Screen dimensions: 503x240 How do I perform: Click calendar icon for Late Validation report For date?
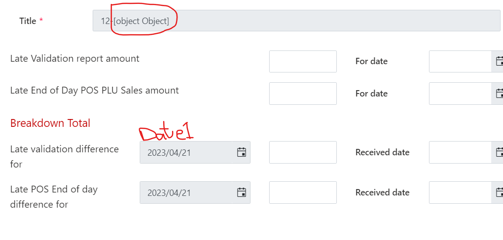[x=499, y=61]
